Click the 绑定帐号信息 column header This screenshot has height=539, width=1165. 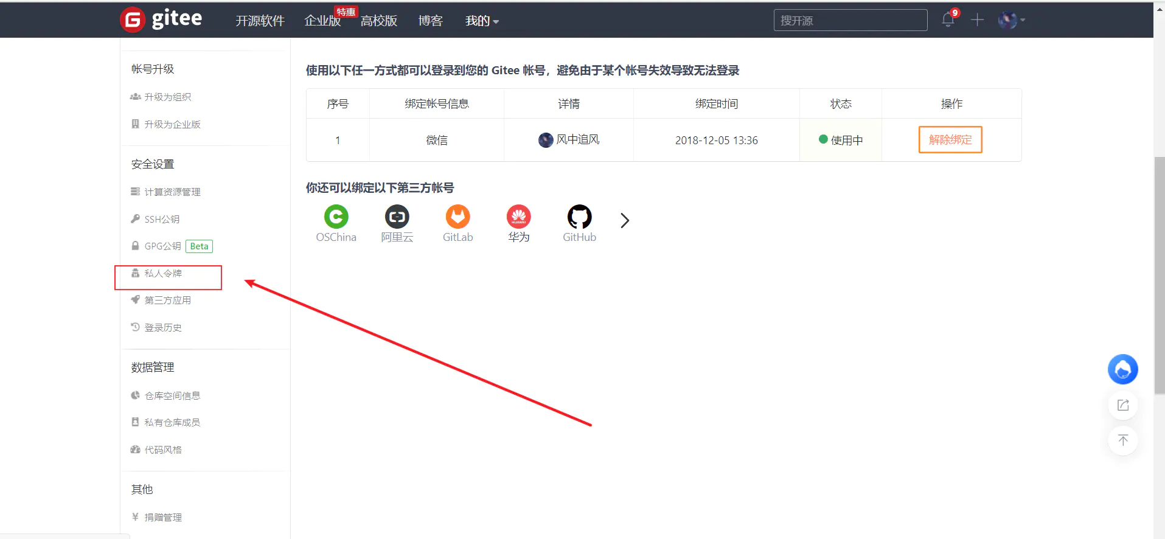point(437,103)
